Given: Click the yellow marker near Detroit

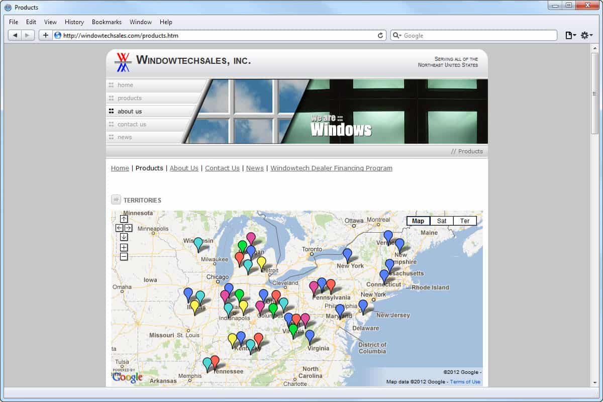Looking at the screenshot, I should pyautogui.click(x=261, y=263).
